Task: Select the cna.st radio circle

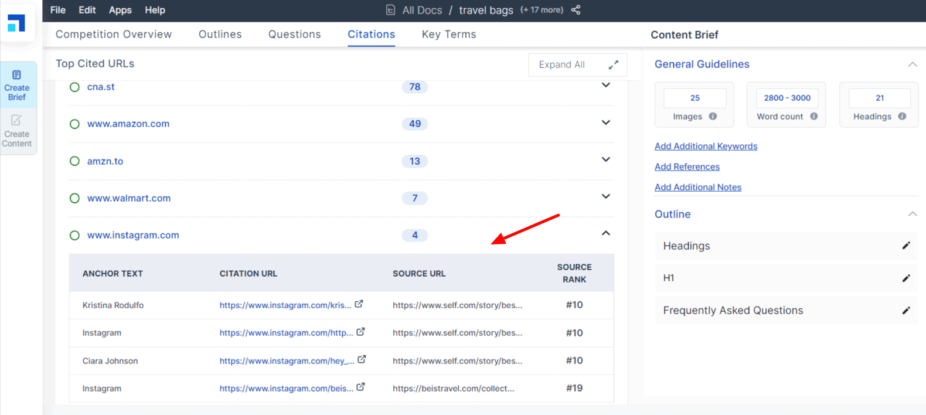Action: [74, 87]
